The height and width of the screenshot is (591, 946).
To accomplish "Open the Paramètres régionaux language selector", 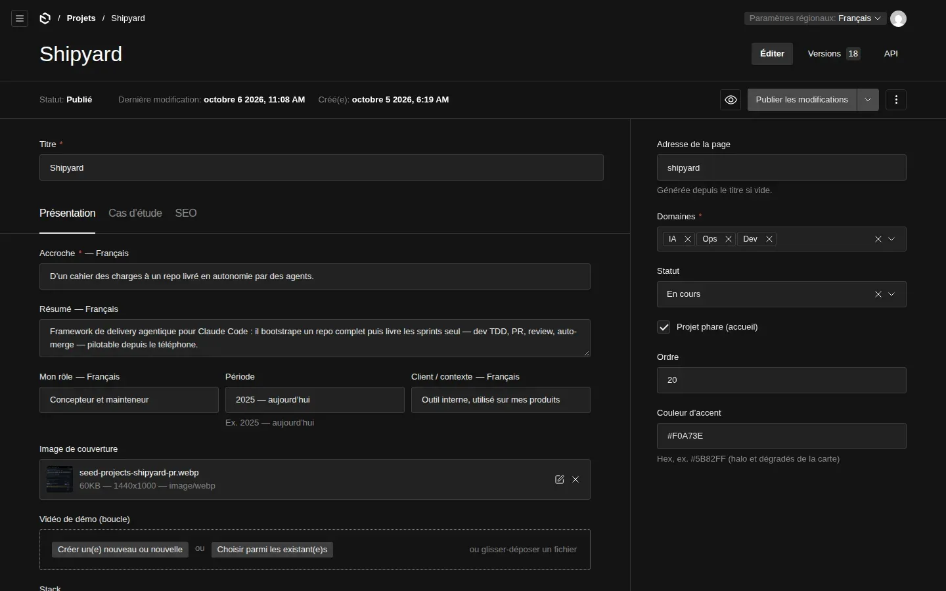I will [x=815, y=18].
